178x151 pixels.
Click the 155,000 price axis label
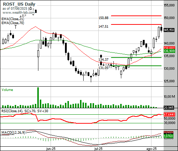[169, 5]
